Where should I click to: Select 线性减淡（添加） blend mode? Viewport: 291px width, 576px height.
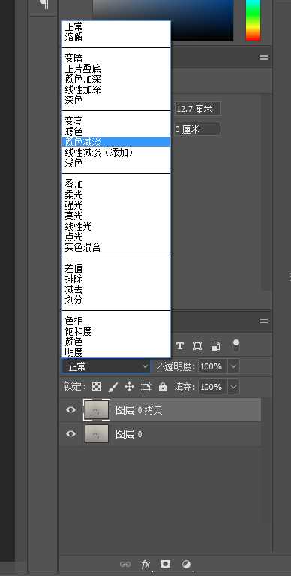coord(116,152)
